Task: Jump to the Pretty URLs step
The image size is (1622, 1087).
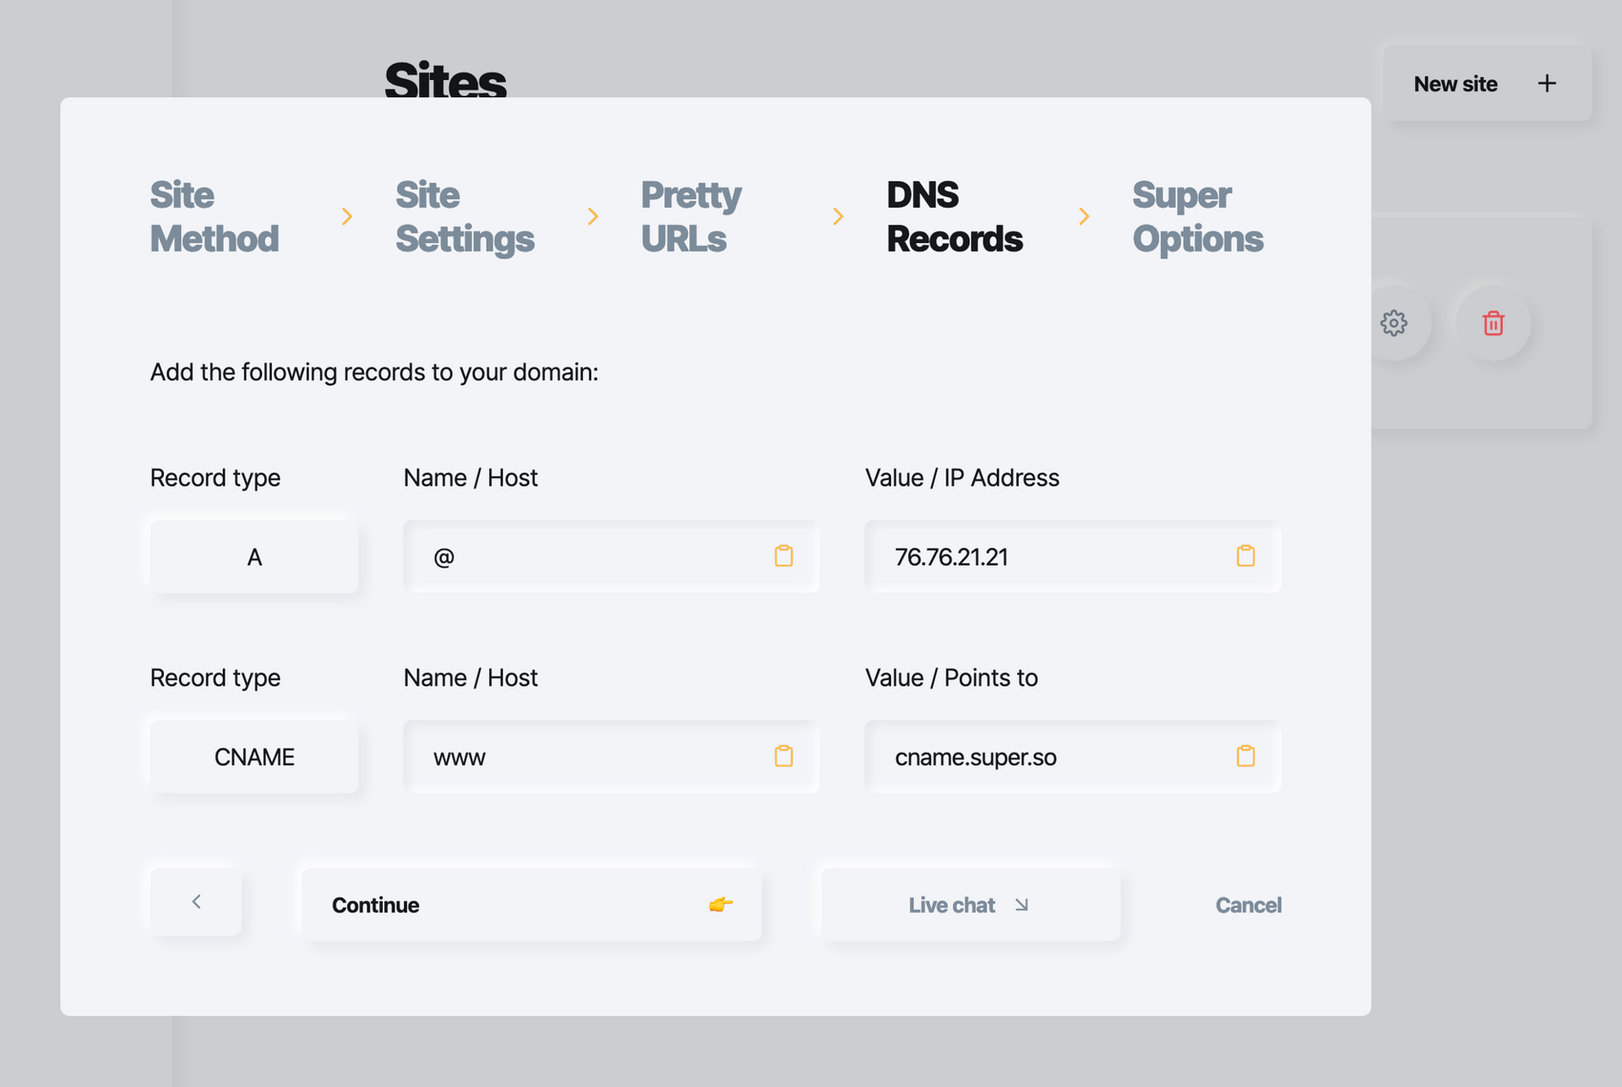Action: click(x=691, y=217)
